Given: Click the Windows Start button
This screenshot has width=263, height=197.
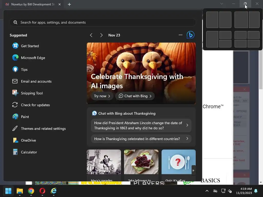Looking at the screenshot, I should (8, 191).
